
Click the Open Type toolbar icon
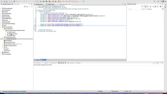(58, 2)
